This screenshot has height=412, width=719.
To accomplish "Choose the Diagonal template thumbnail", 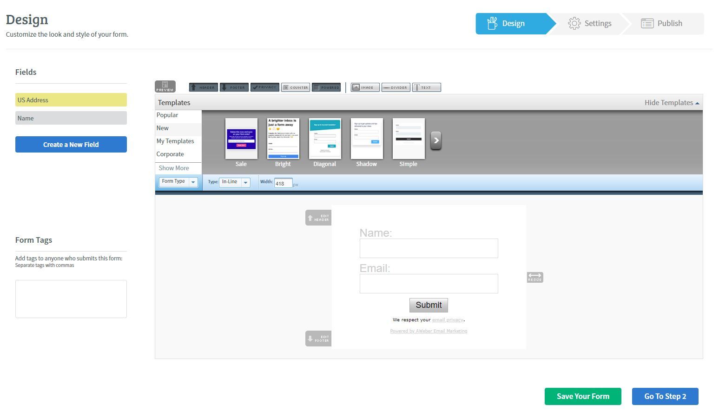I will coord(325,139).
